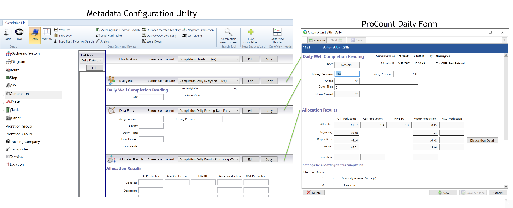513x208 pixels.
Task: Click the DOI setup icon
Action: point(19,34)
